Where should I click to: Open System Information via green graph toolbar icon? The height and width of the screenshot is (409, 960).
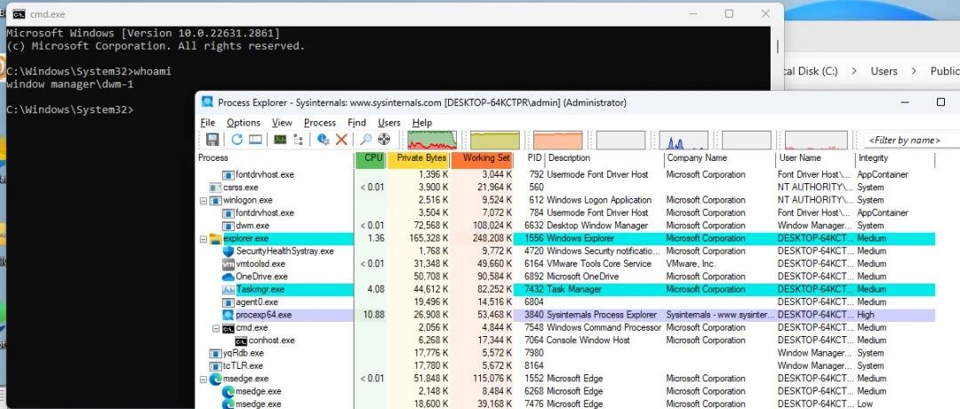[x=280, y=140]
